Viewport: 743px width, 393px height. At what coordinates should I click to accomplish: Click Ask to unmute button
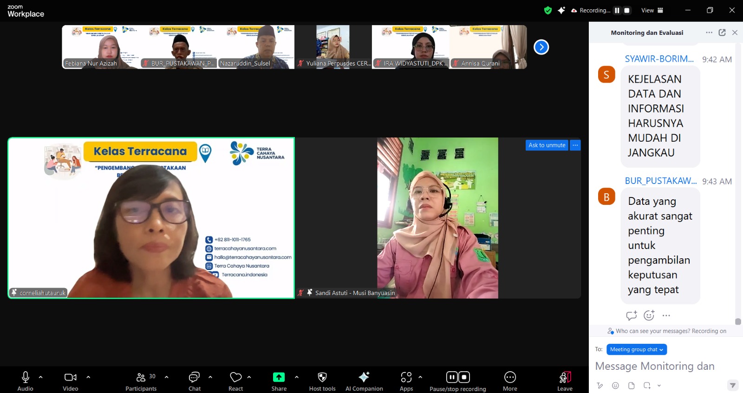[x=547, y=145]
